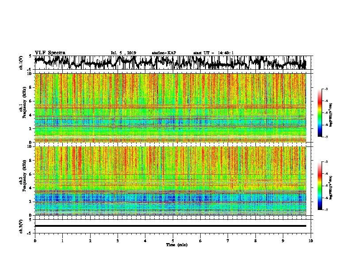Click the ch.2 spectrogram panel
Screen dimensions: 350x270
tap(171, 181)
